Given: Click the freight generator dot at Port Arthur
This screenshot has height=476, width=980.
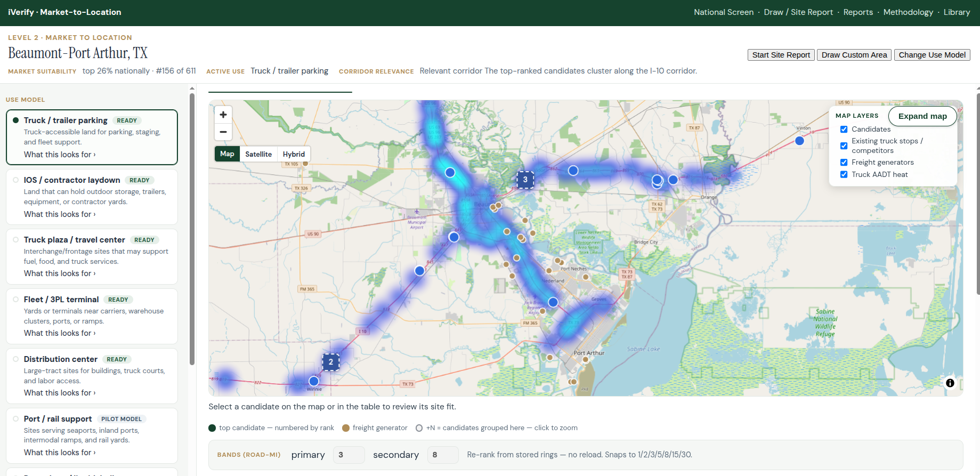Looking at the screenshot, I should tap(586, 359).
